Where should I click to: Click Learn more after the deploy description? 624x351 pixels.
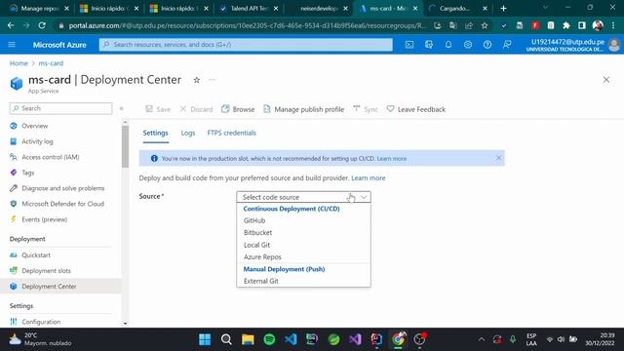(369, 177)
